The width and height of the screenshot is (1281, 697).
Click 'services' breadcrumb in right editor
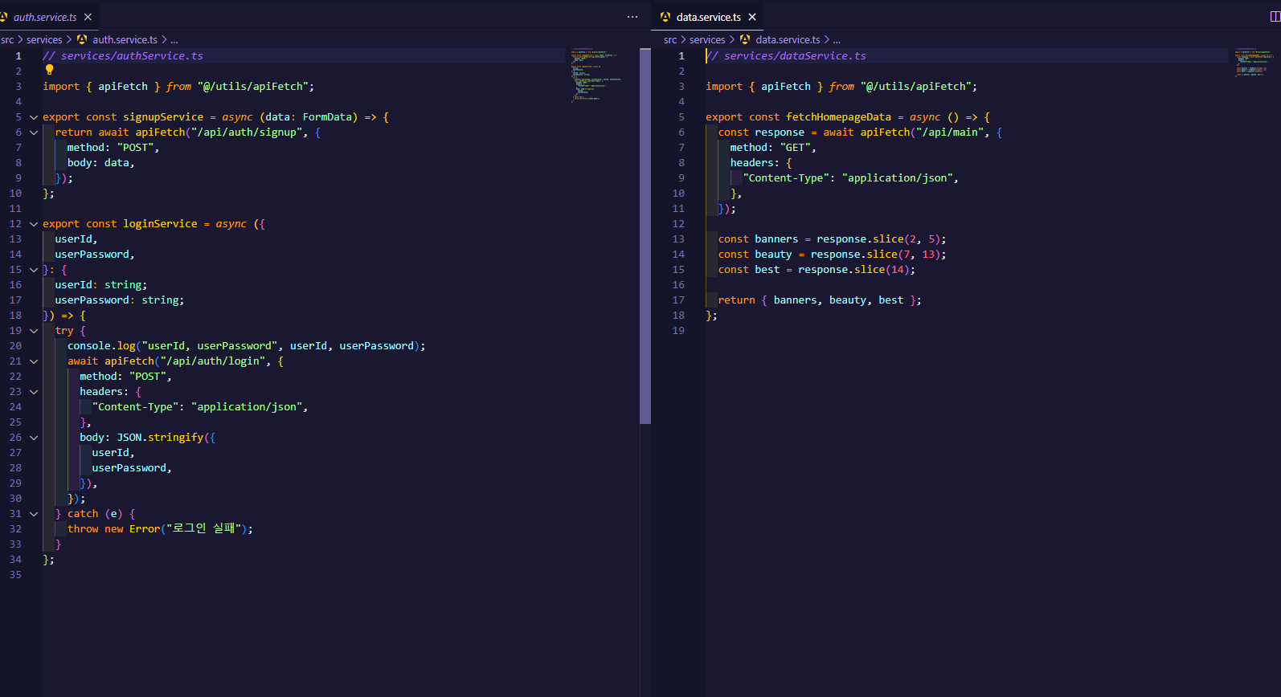707,39
